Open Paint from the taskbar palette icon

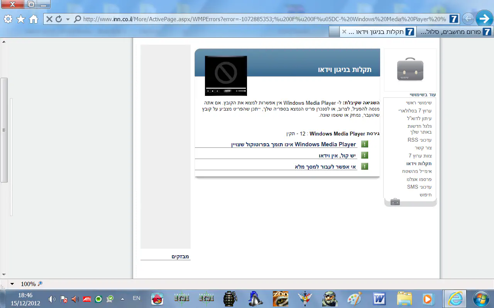(354, 298)
